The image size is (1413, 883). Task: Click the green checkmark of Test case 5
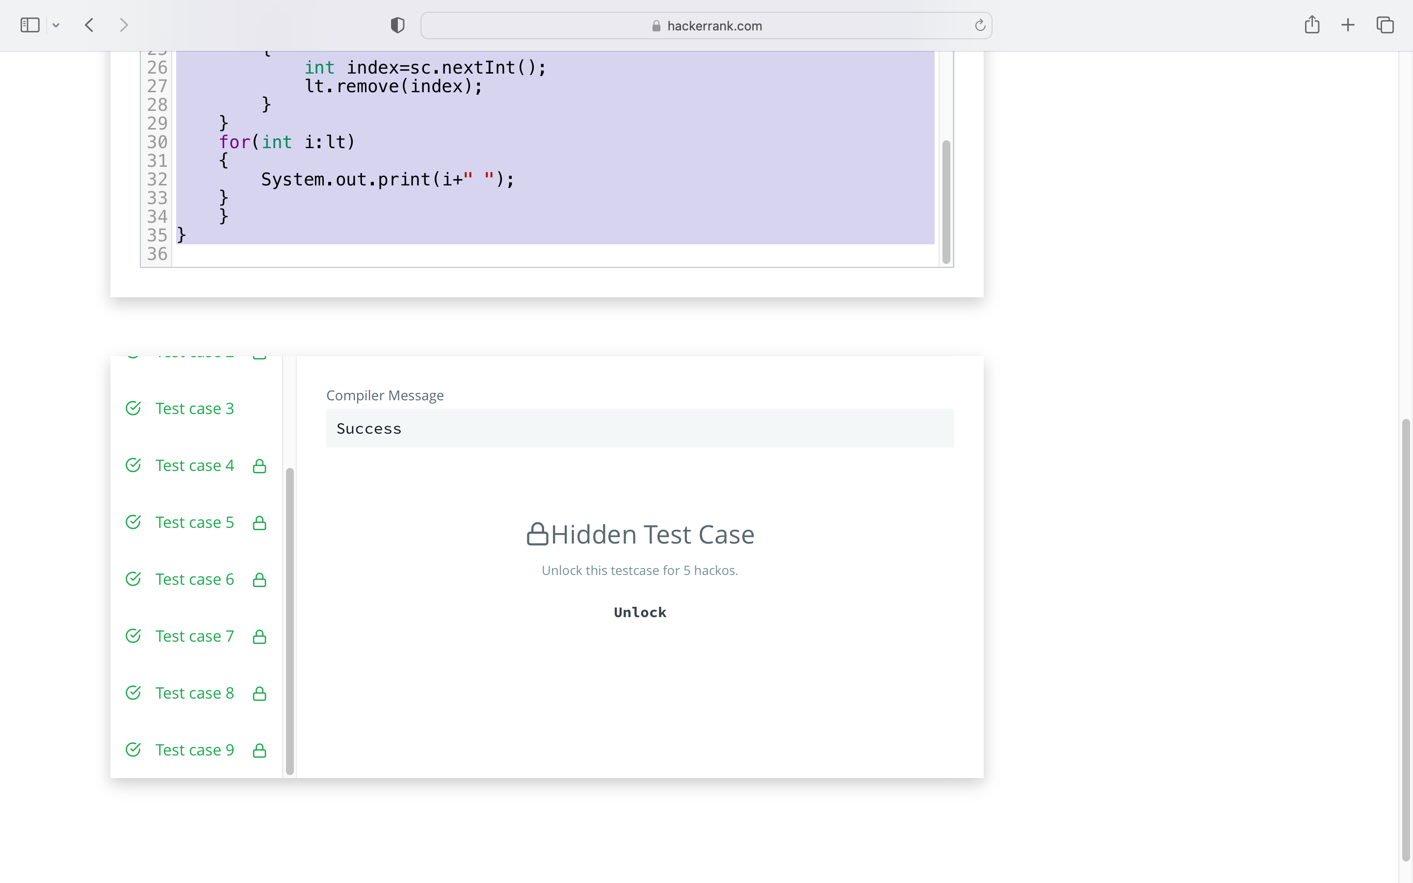(x=133, y=522)
